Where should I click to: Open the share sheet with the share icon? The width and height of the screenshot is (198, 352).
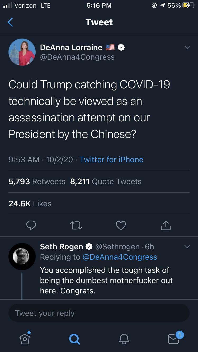click(166, 225)
